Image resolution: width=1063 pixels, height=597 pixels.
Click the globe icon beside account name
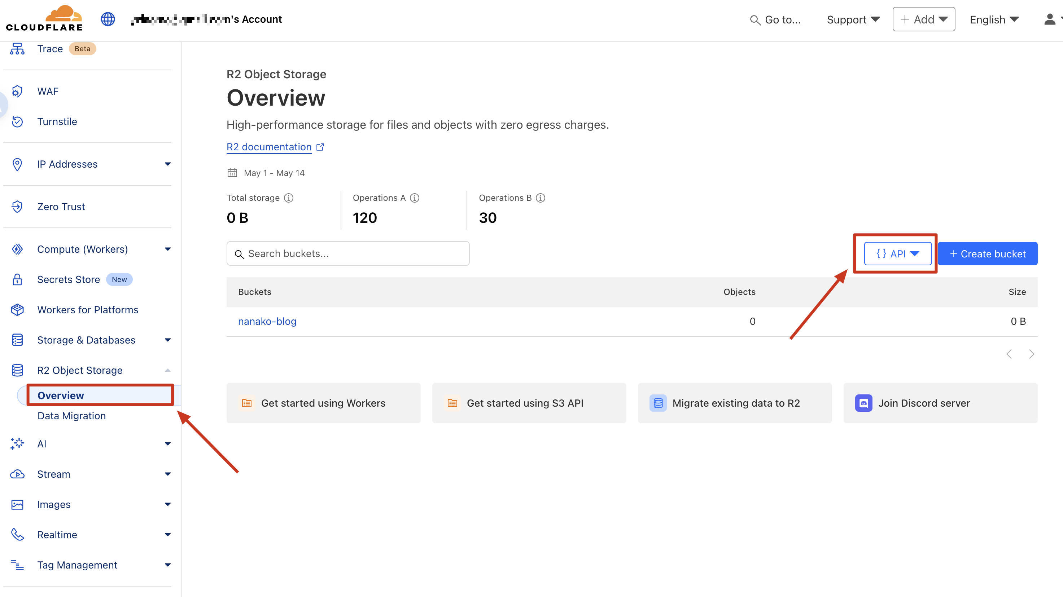(x=108, y=19)
